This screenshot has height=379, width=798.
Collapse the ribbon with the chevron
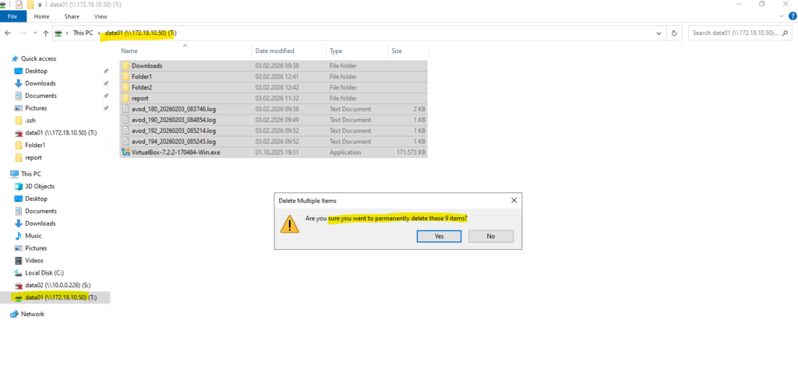782,16
